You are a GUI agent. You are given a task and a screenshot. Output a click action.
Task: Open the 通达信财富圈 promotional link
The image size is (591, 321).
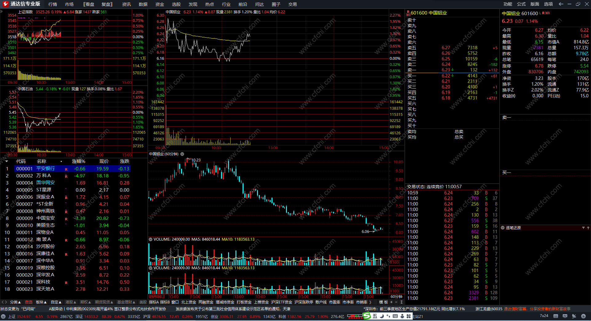coord(537,309)
